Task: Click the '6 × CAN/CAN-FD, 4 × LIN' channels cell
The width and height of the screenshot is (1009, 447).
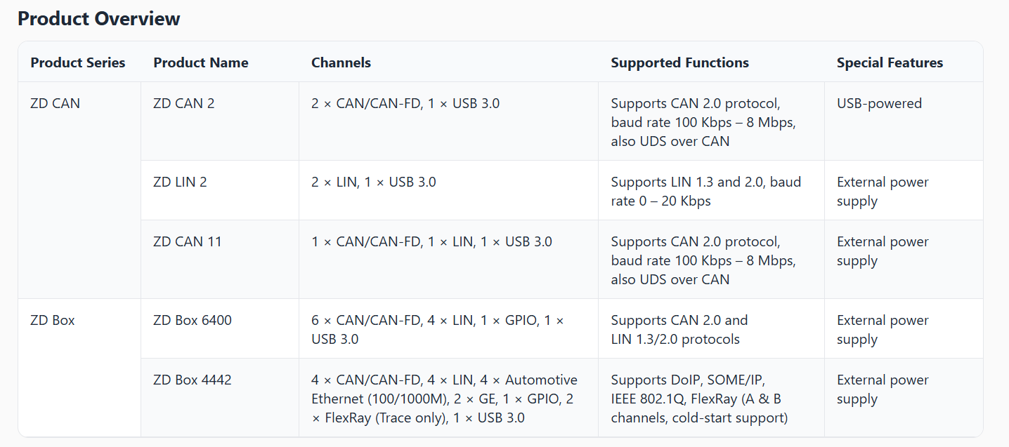Action: [x=437, y=329]
